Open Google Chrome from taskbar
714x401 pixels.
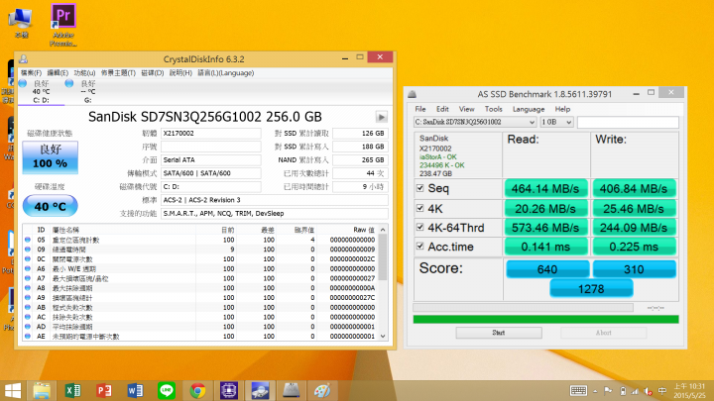197,390
